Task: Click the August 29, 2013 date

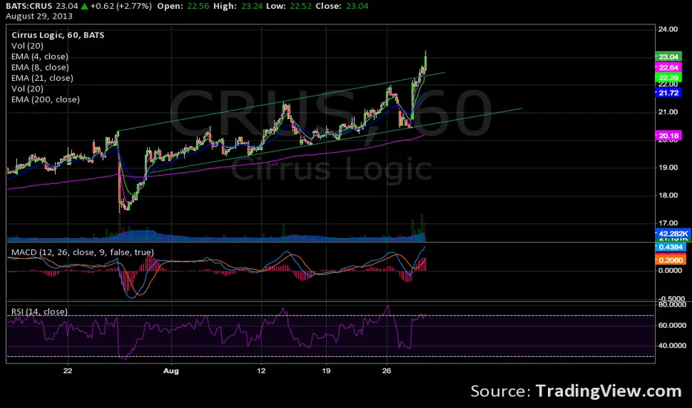Action: (x=39, y=16)
